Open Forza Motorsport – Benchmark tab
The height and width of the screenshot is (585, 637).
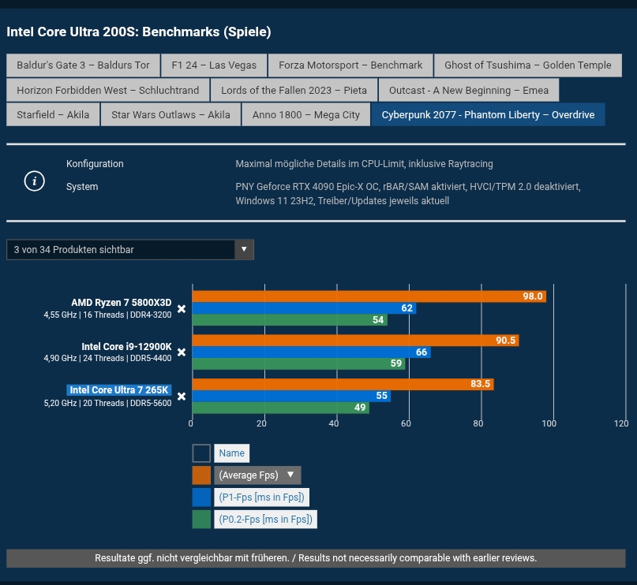(x=350, y=65)
